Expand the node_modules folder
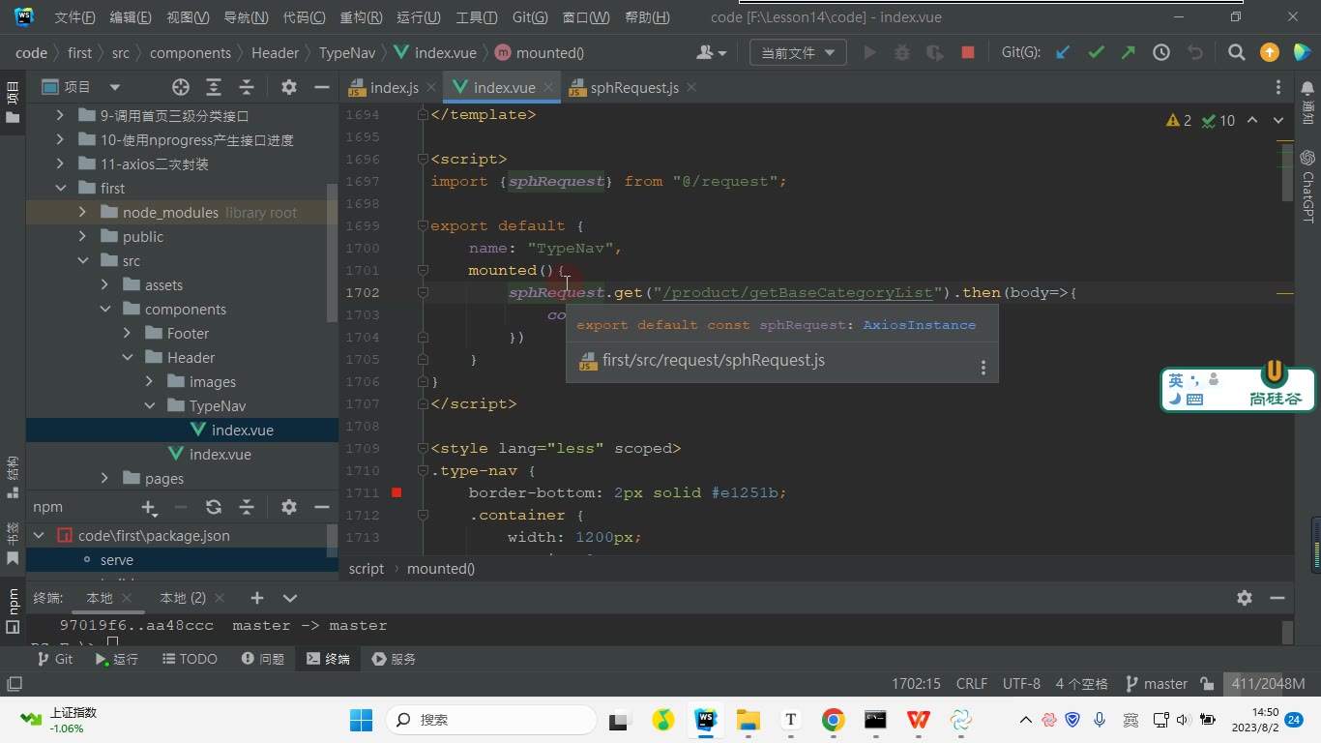The height and width of the screenshot is (743, 1321). pyautogui.click(x=82, y=212)
